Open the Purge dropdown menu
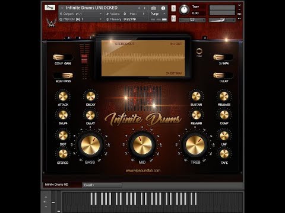 158,14
